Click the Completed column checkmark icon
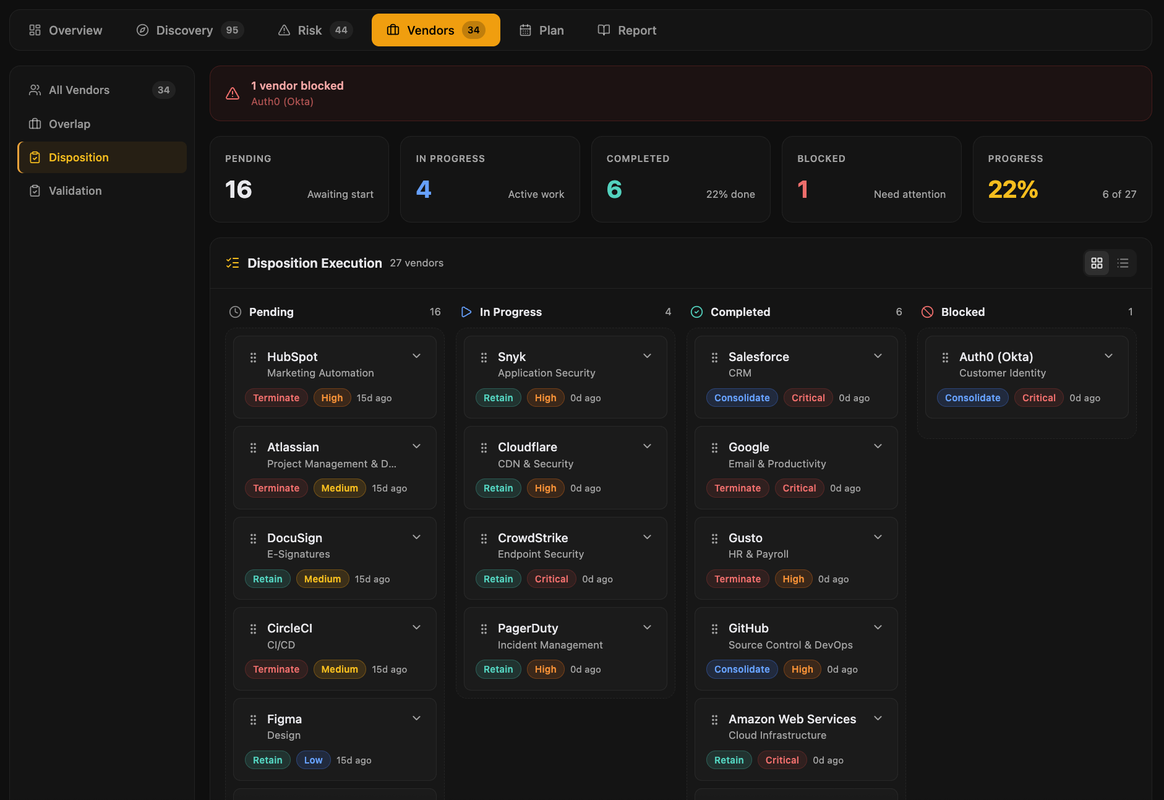 click(696, 312)
